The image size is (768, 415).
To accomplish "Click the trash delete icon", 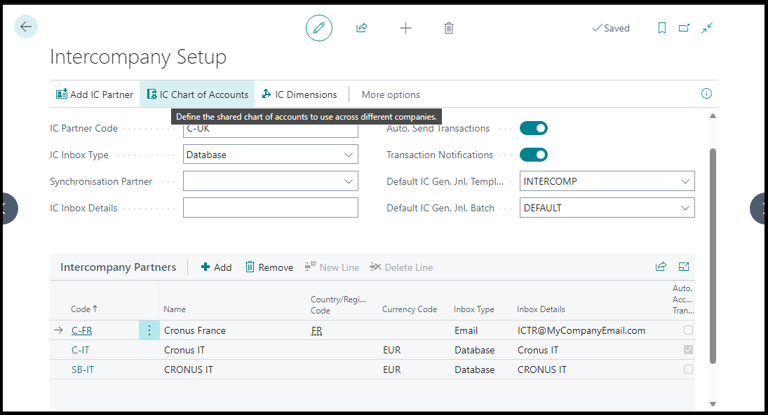I will [x=449, y=28].
